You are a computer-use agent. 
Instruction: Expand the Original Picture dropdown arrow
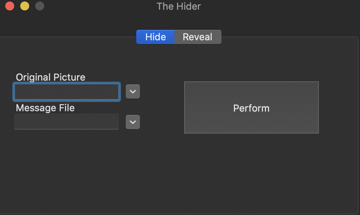point(132,91)
